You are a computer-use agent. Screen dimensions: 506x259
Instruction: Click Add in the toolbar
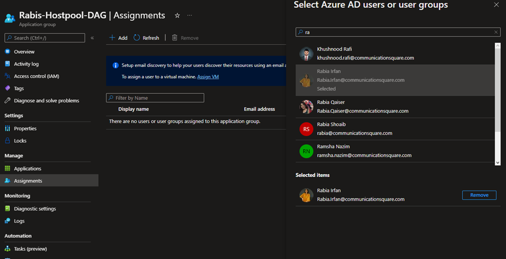118,38
